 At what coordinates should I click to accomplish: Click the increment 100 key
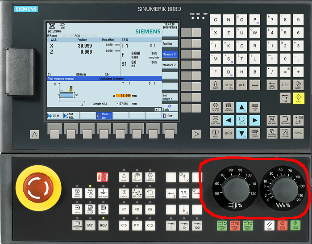(197, 226)
